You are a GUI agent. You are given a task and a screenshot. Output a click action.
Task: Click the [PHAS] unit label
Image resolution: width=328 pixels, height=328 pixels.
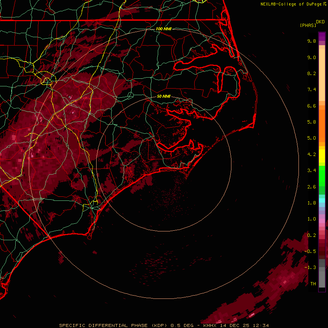(308, 25)
